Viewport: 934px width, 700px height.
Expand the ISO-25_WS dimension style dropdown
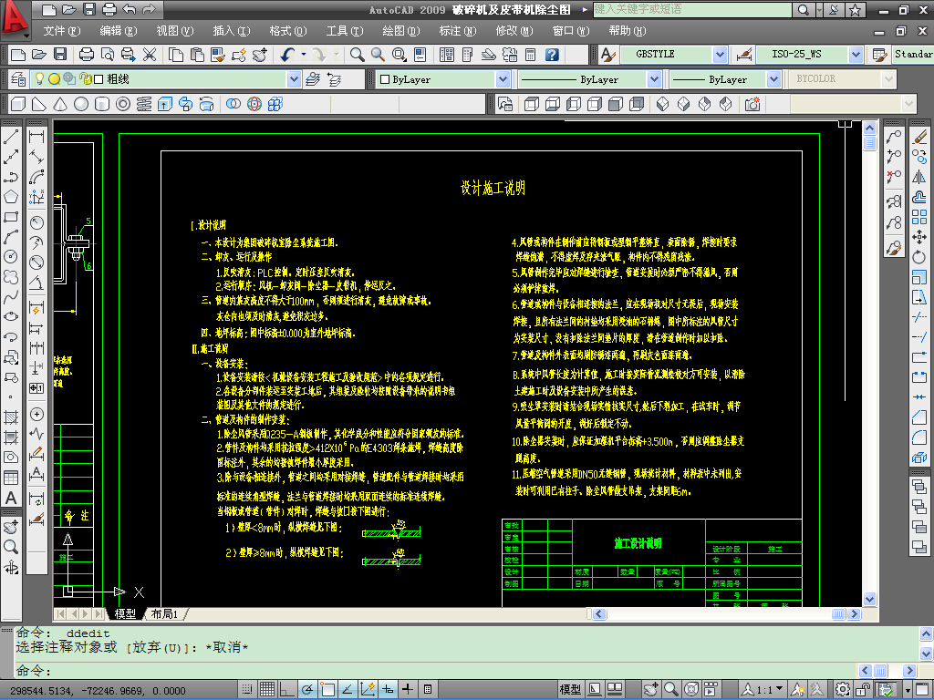856,55
